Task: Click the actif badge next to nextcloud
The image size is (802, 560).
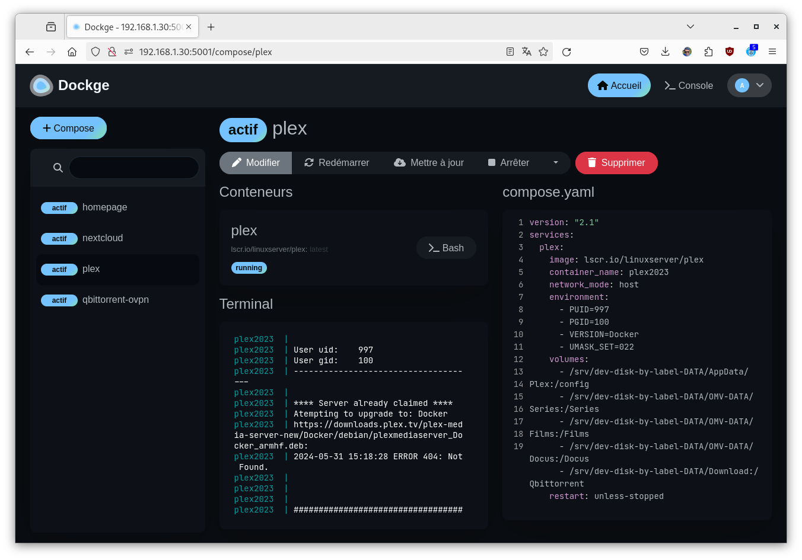Action: (x=59, y=239)
